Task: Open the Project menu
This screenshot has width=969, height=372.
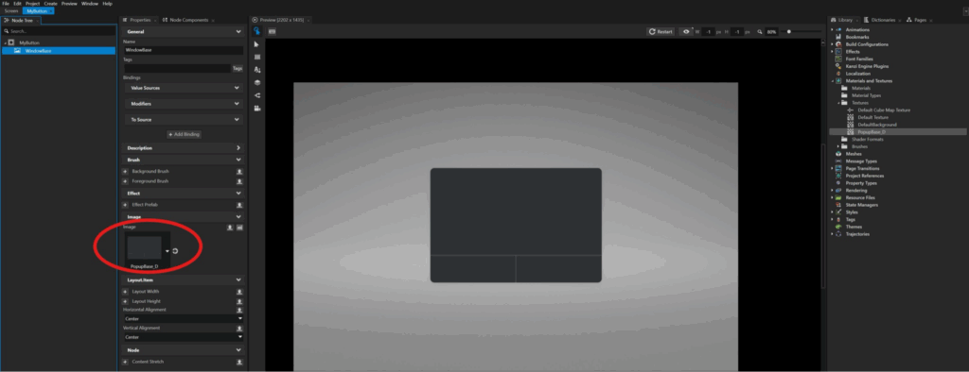Action: click(32, 4)
